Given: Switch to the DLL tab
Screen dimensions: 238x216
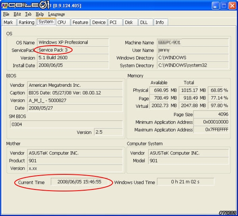Looking at the screenshot, I should click(146, 22).
